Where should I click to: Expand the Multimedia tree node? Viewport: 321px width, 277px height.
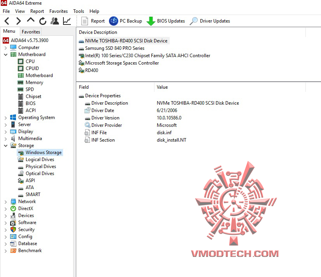[6, 139]
